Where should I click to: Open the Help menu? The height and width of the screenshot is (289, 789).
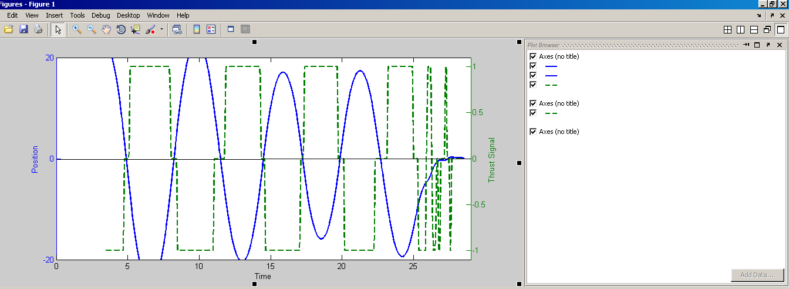tap(183, 15)
